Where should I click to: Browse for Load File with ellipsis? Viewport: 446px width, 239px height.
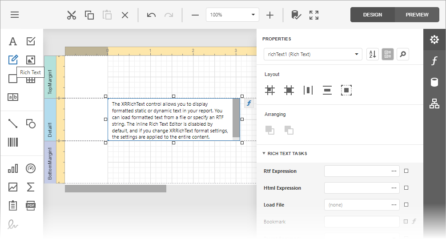(394, 205)
